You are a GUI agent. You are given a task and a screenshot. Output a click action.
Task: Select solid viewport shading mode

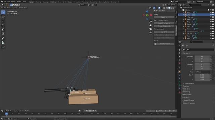point(169,8)
